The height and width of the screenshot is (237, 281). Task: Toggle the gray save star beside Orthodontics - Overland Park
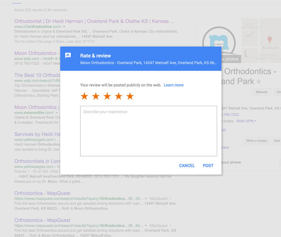tap(259, 81)
